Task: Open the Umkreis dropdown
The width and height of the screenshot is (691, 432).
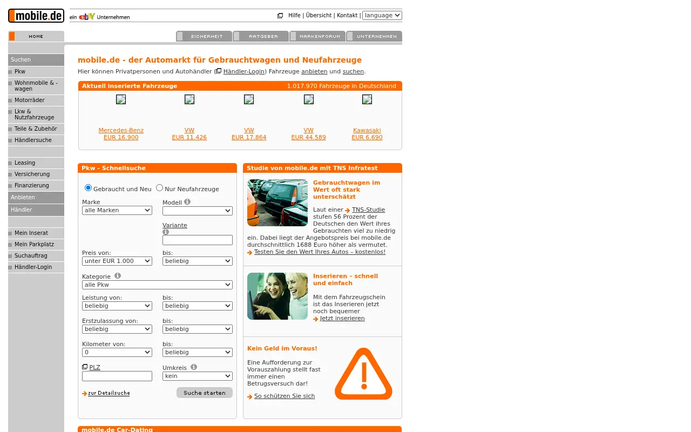Action: pyautogui.click(x=198, y=376)
